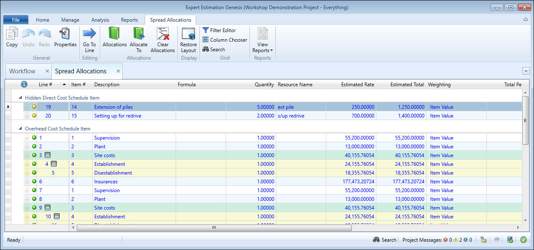534x250 pixels.
Task: Collapse Overhead Cost Schedule Item group
Action: click(20, 129)
